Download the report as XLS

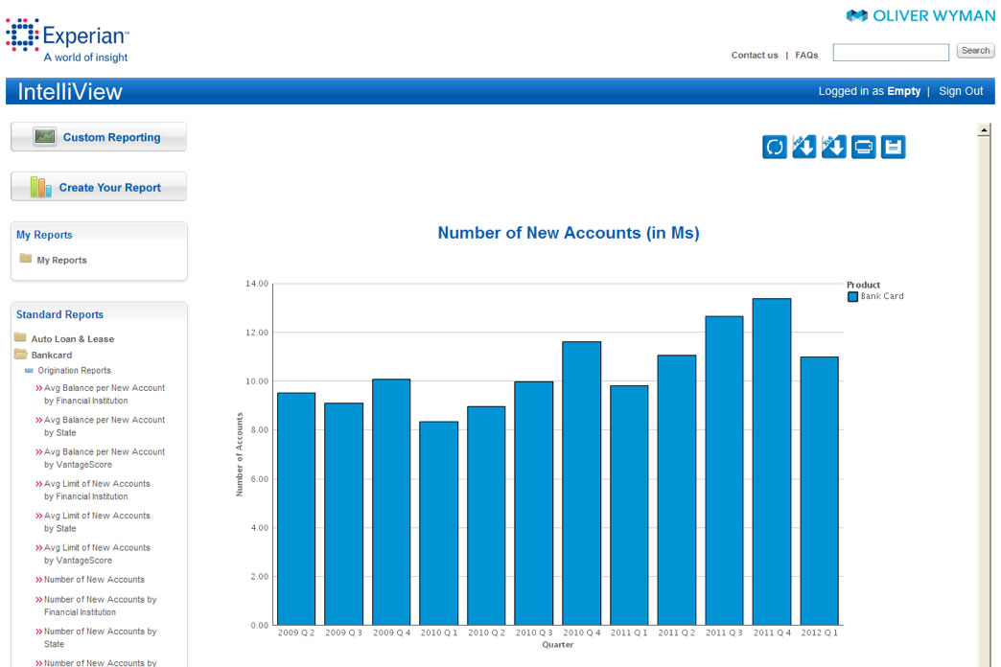[x=834, y=147]
